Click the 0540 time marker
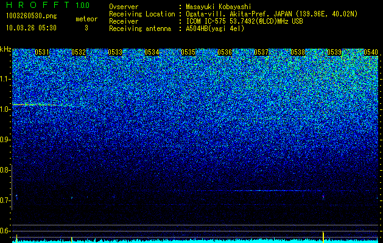Viewport: 383px width, 243px height. tap(371, 52)
